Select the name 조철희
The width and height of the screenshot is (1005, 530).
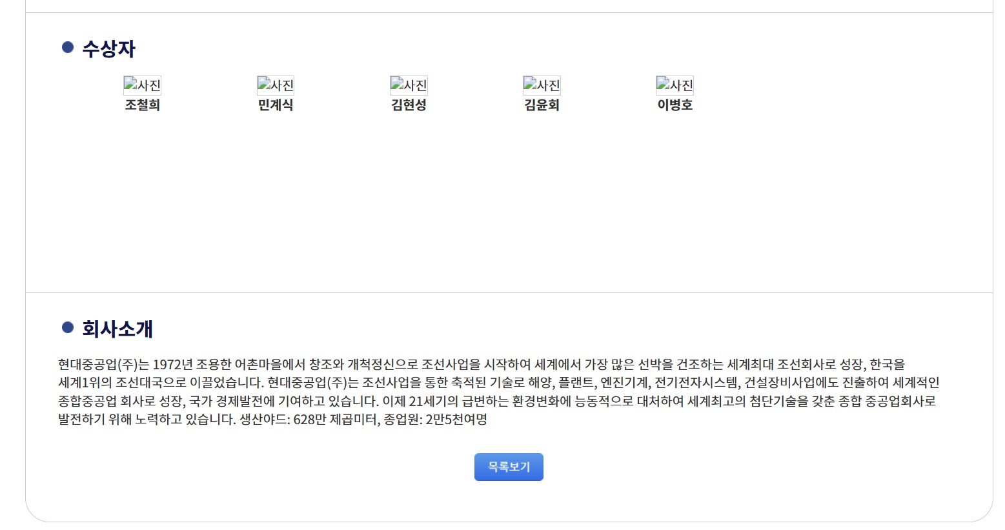click(142, 105)
